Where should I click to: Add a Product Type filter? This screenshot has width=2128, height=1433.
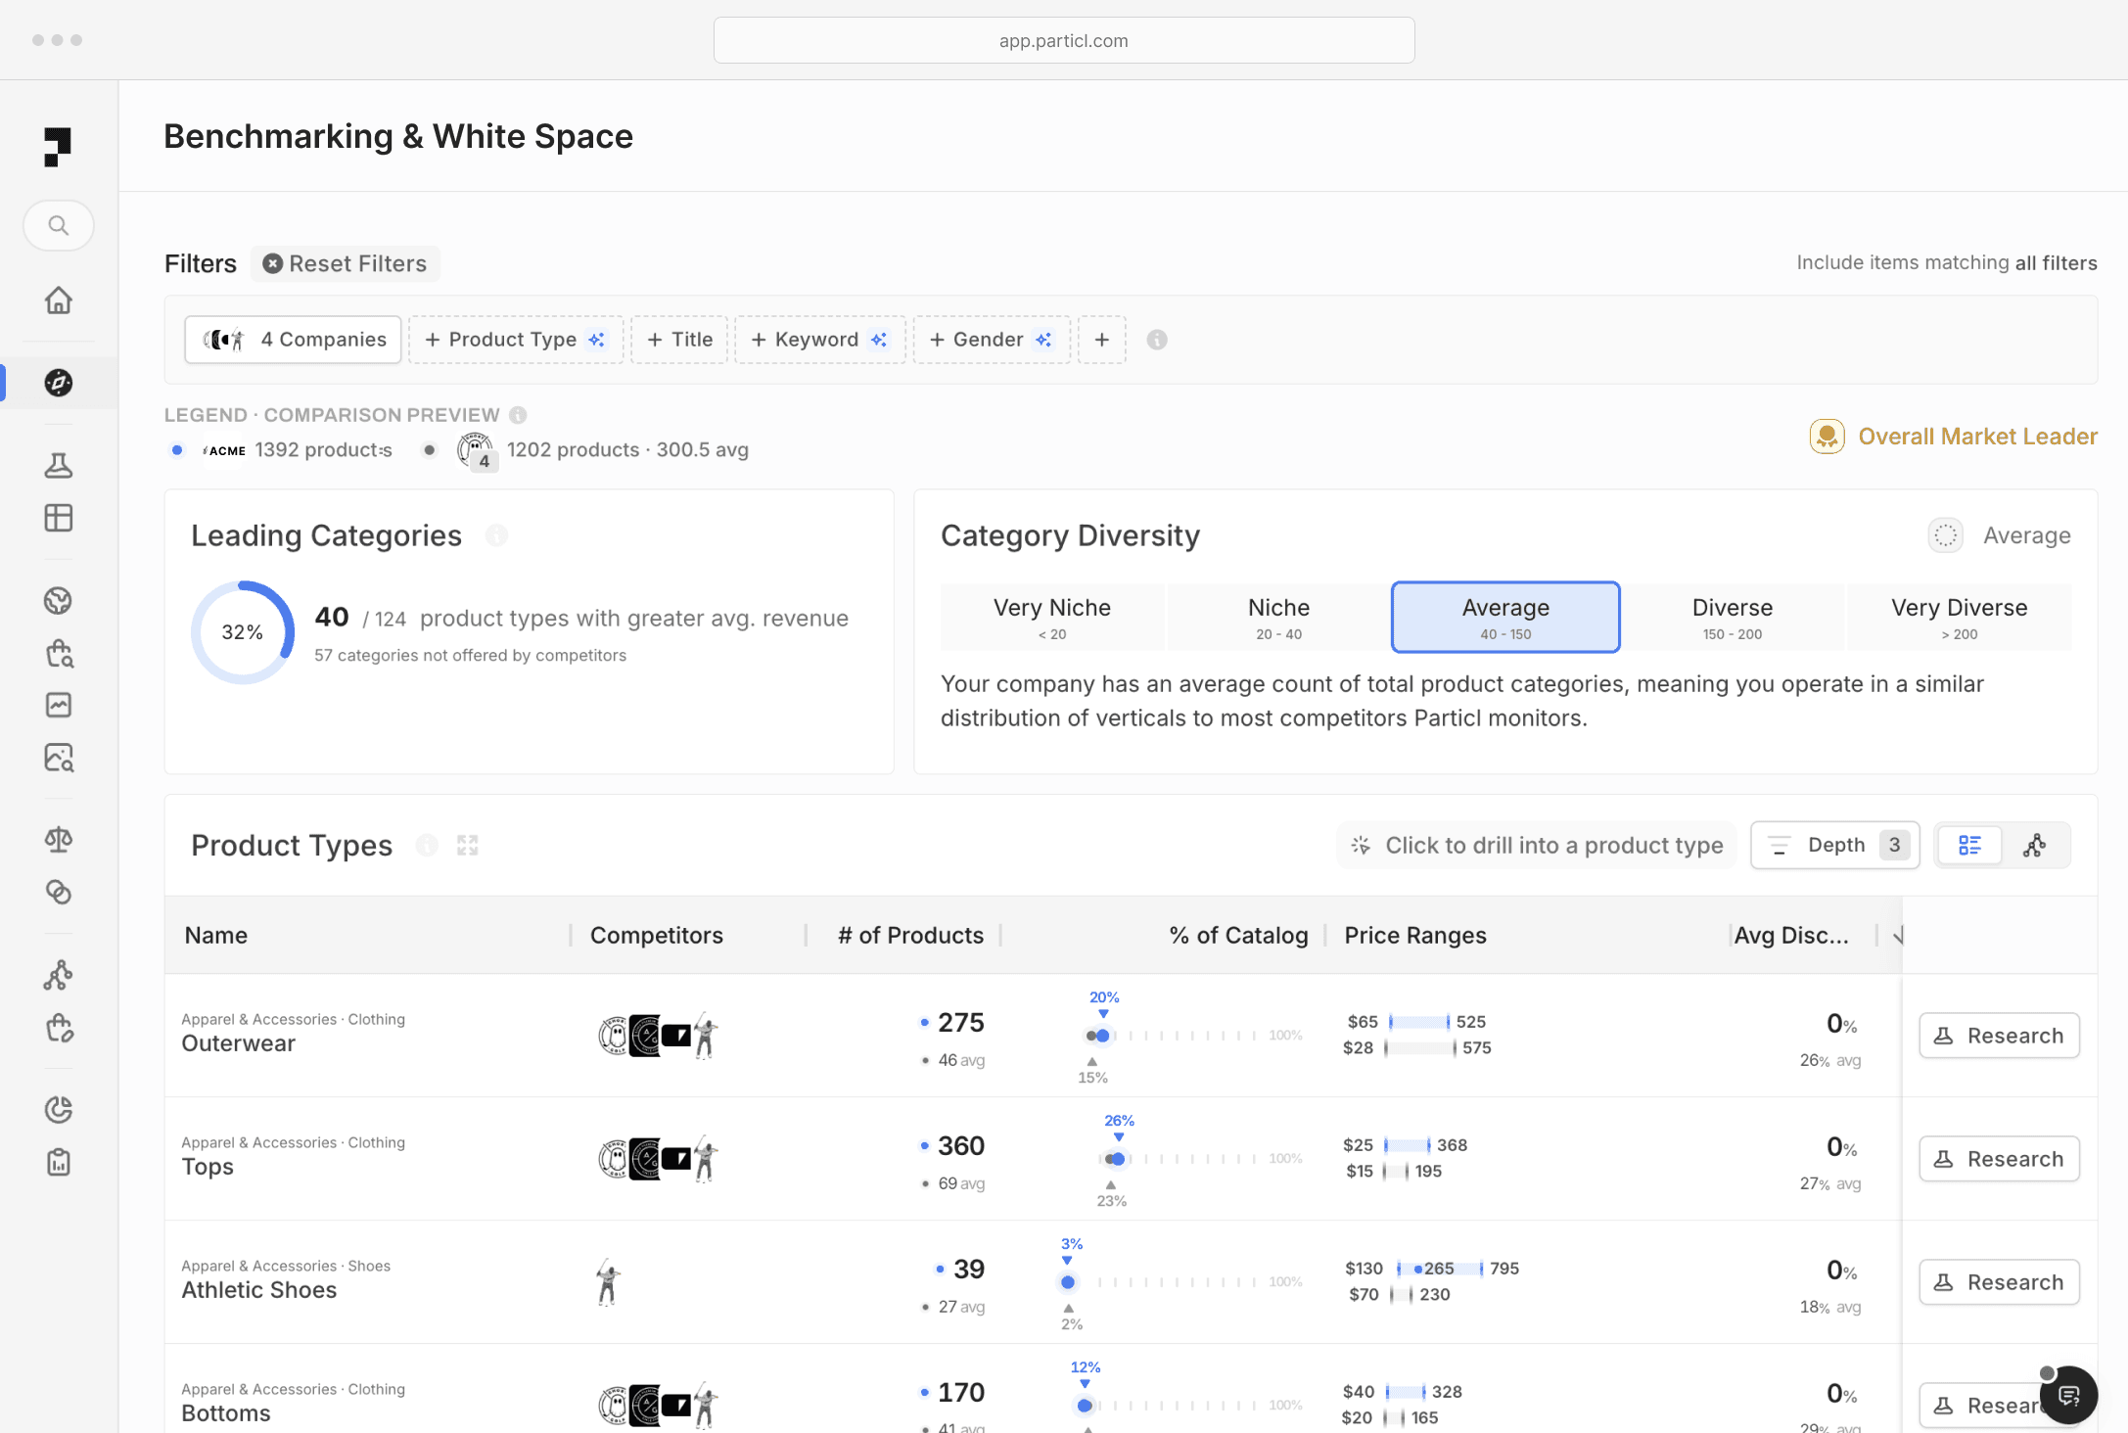point(515,340)
